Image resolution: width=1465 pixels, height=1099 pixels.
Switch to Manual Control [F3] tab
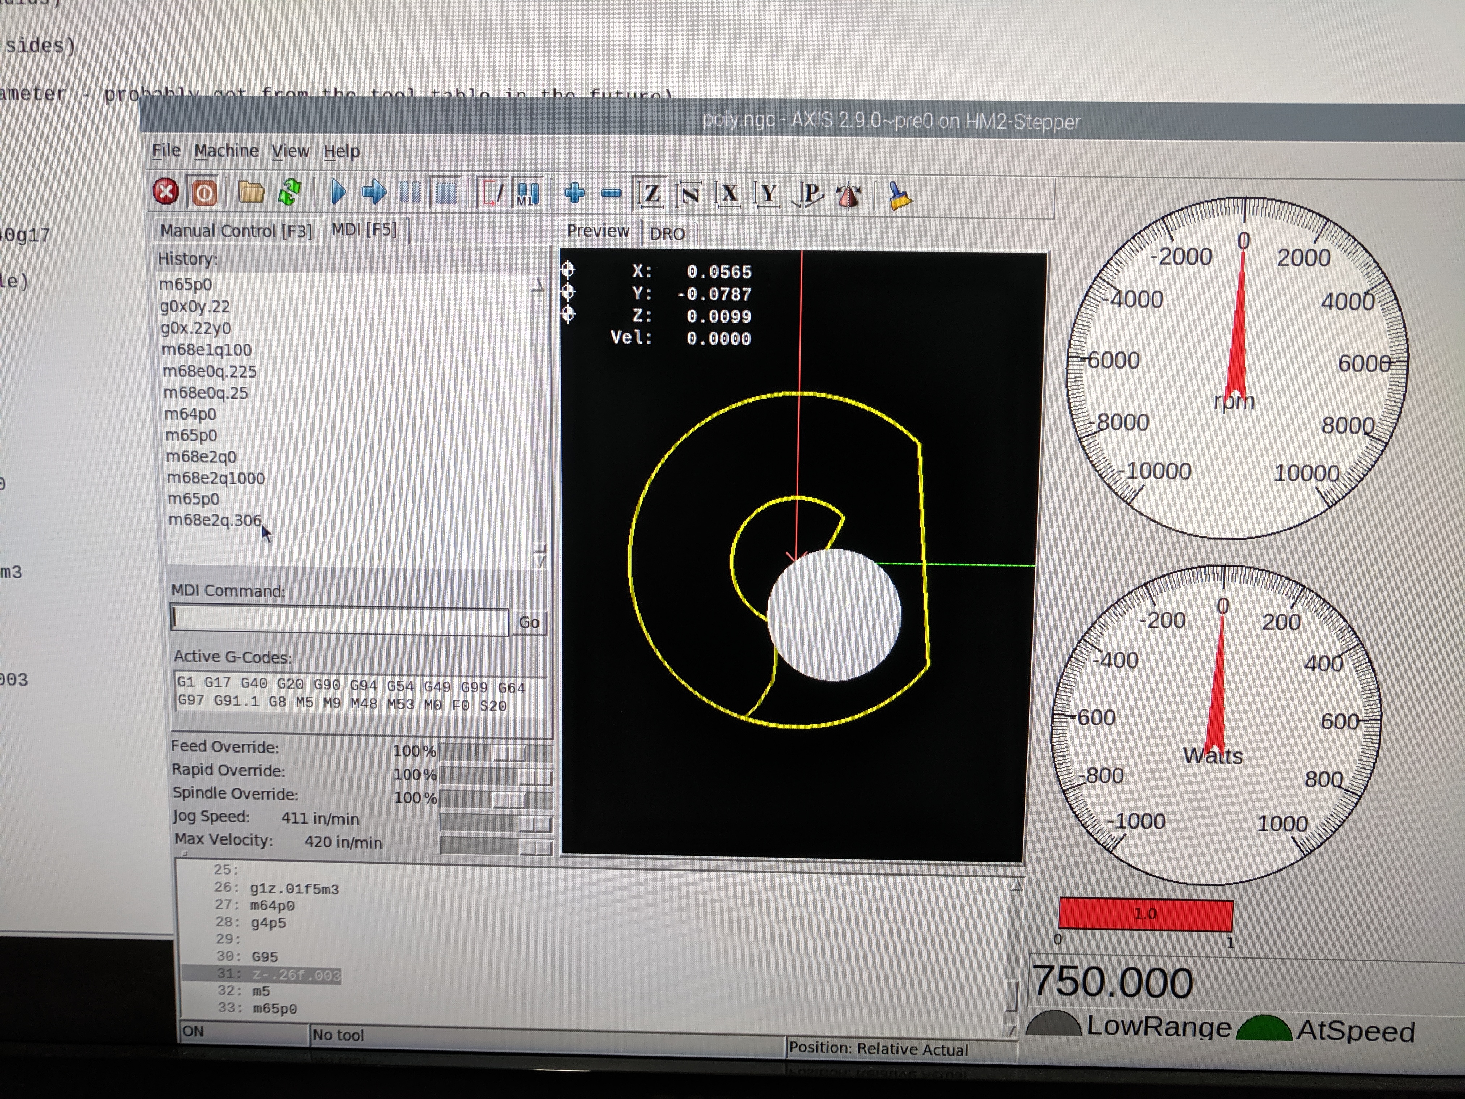click(x=236, y=231)
